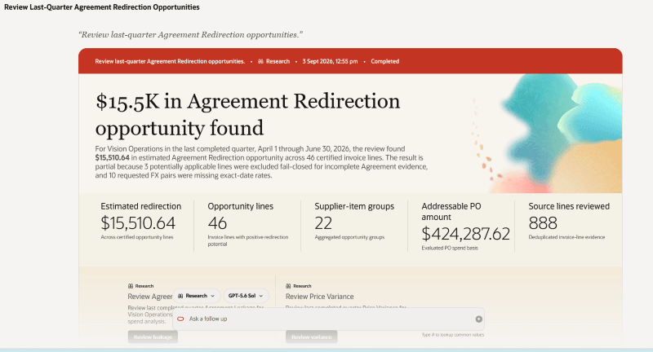Click the Completed status in header bar
Image resolution: width=653 pixels, height=352 pixels.
[384, 61]
